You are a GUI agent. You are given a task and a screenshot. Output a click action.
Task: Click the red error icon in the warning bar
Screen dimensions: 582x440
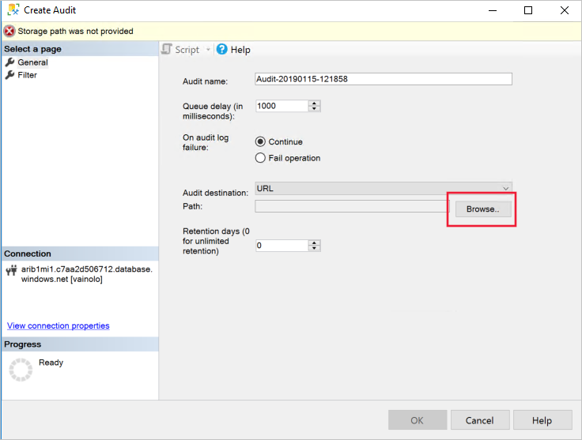tap(9, 32)
